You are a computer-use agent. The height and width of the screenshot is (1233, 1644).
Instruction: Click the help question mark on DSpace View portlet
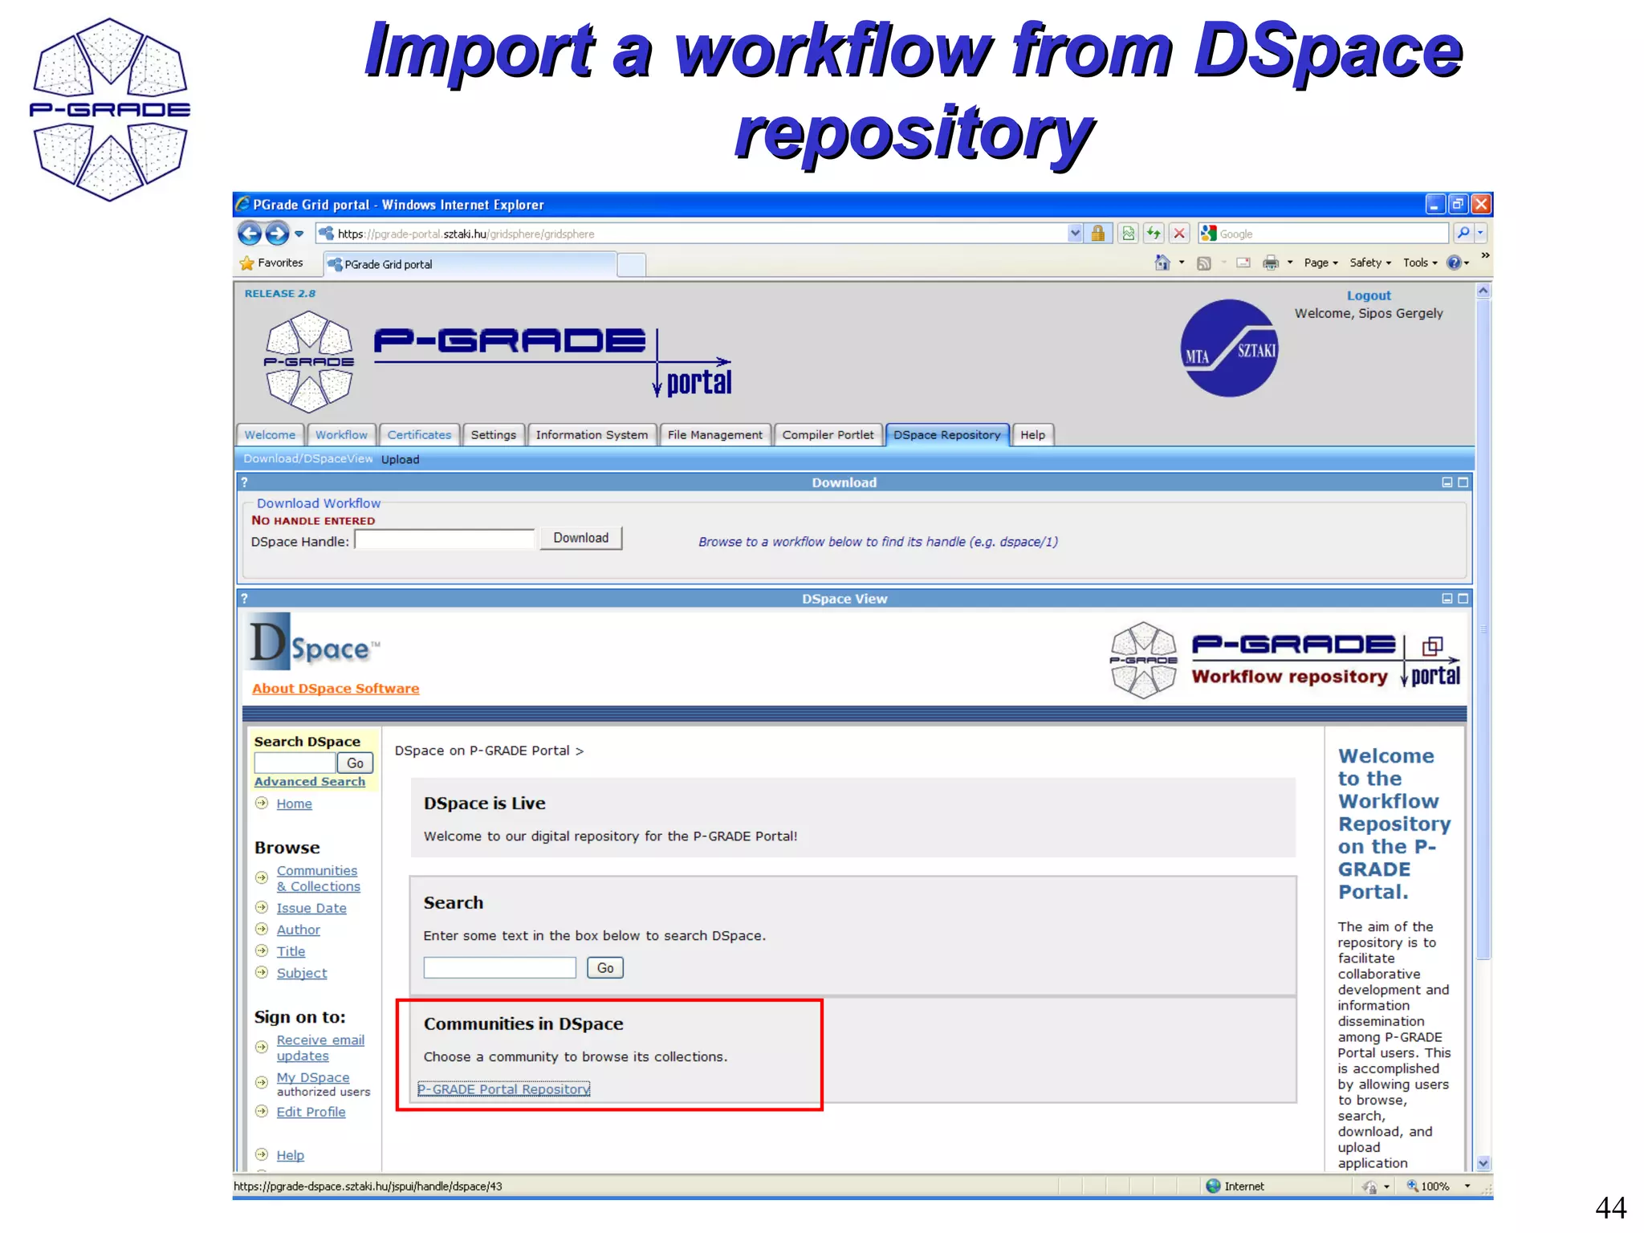[x=245, y=599]
